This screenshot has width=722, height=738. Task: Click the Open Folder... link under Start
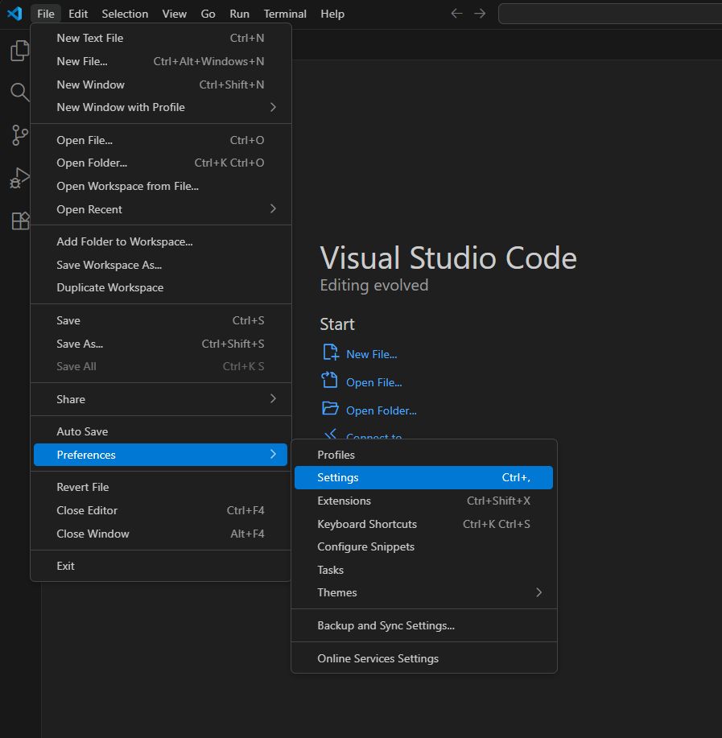pos(382,411)
